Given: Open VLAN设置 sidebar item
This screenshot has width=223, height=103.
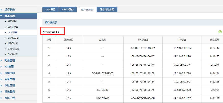Looking at the screenshot, I should (x=13, y=38).
